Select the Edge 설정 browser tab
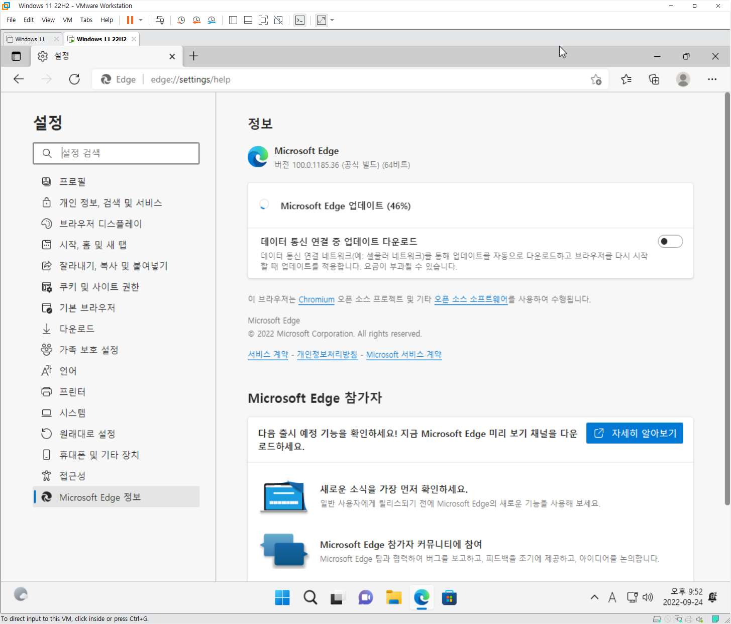This screenshot has width=731, height=624. 106,56
